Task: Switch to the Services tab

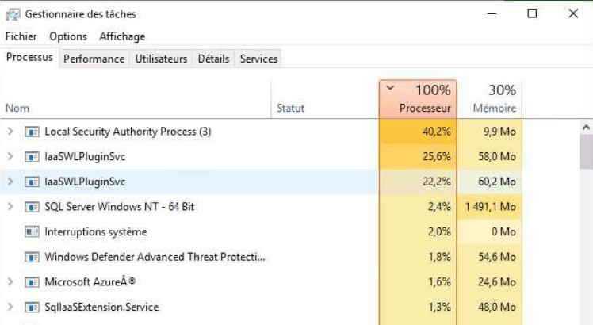Action: click(x=258, y=59)
